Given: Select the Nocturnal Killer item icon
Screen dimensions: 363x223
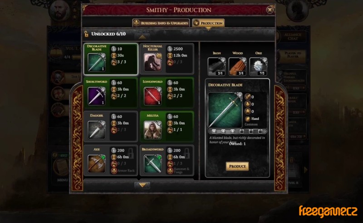Looking at the screenshot, I should tap(152, 62).
